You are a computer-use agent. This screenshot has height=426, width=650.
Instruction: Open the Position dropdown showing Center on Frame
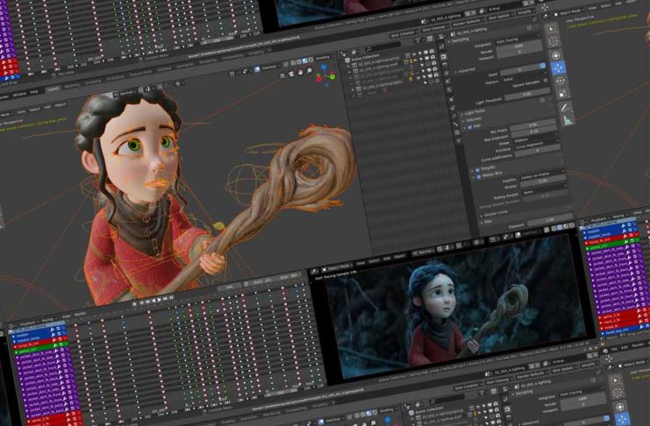[541, 174]
